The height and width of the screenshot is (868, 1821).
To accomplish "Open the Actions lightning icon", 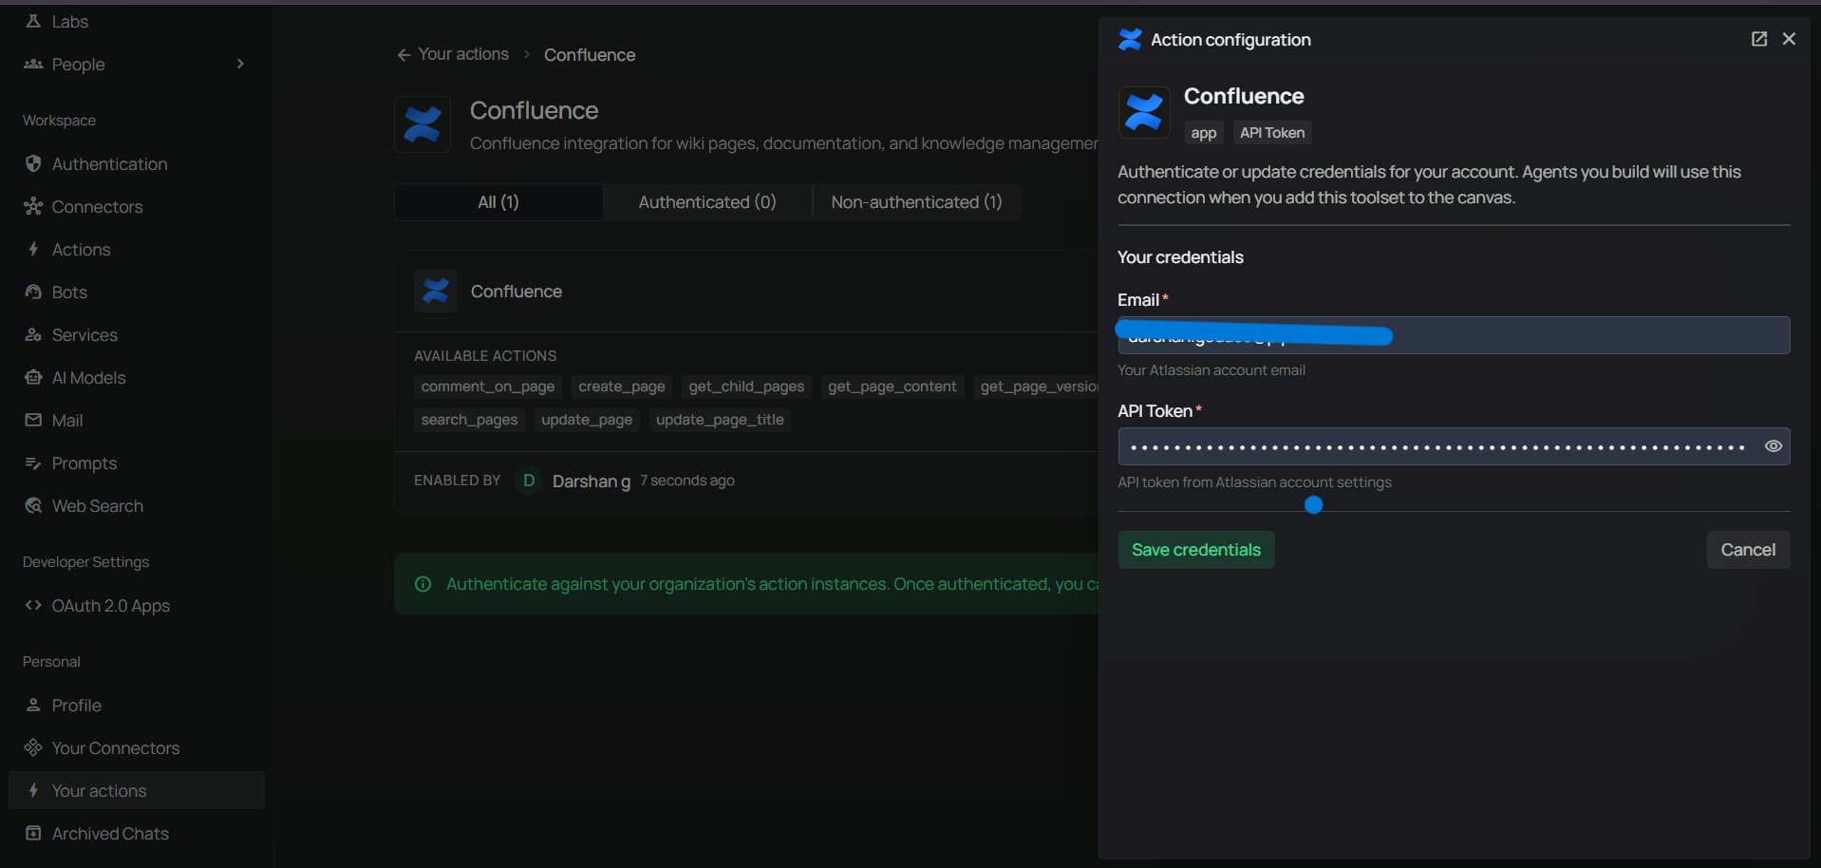I will (x=33, y=249).
